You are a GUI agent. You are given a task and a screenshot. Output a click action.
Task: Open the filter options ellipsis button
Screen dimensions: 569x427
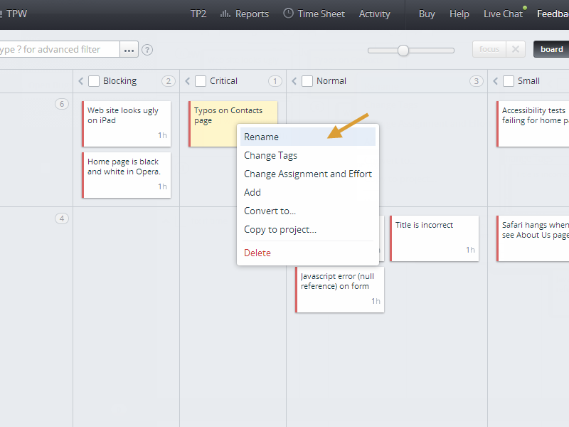129,49
